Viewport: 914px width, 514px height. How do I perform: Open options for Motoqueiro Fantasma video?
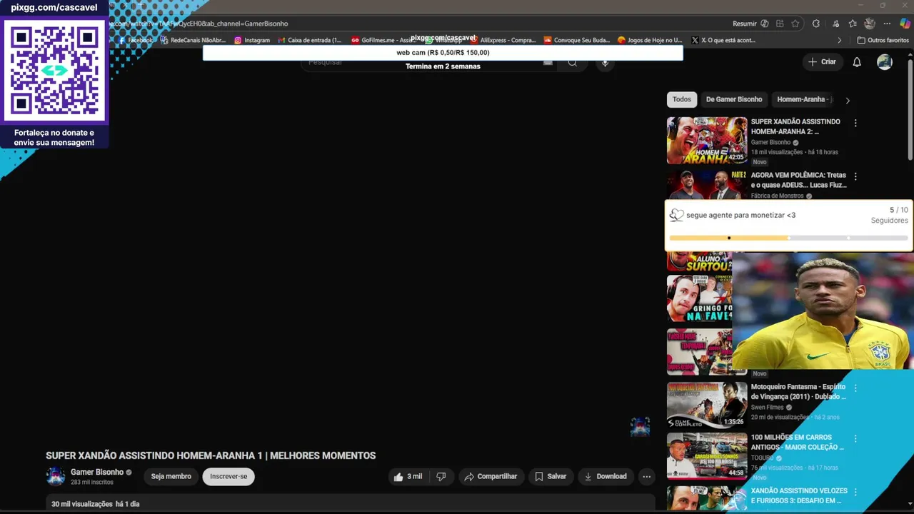point(855,388)
